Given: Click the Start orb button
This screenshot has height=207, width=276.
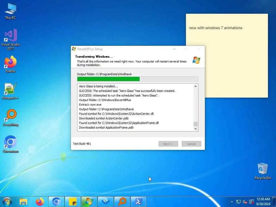Looking at the screenshot, I should pyautogui.click(x=7, y=202).
